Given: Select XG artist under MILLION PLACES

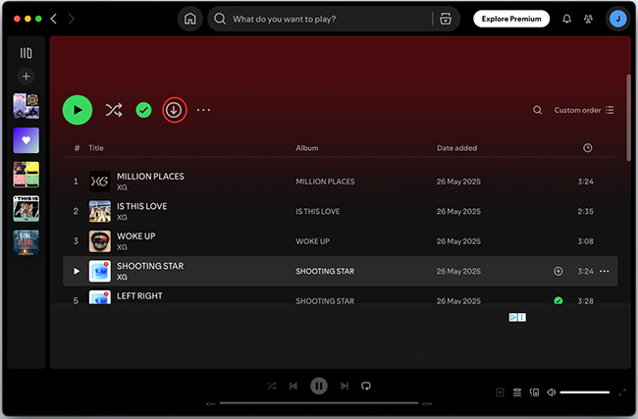Looking at the screenshot, I should (122, 187).
